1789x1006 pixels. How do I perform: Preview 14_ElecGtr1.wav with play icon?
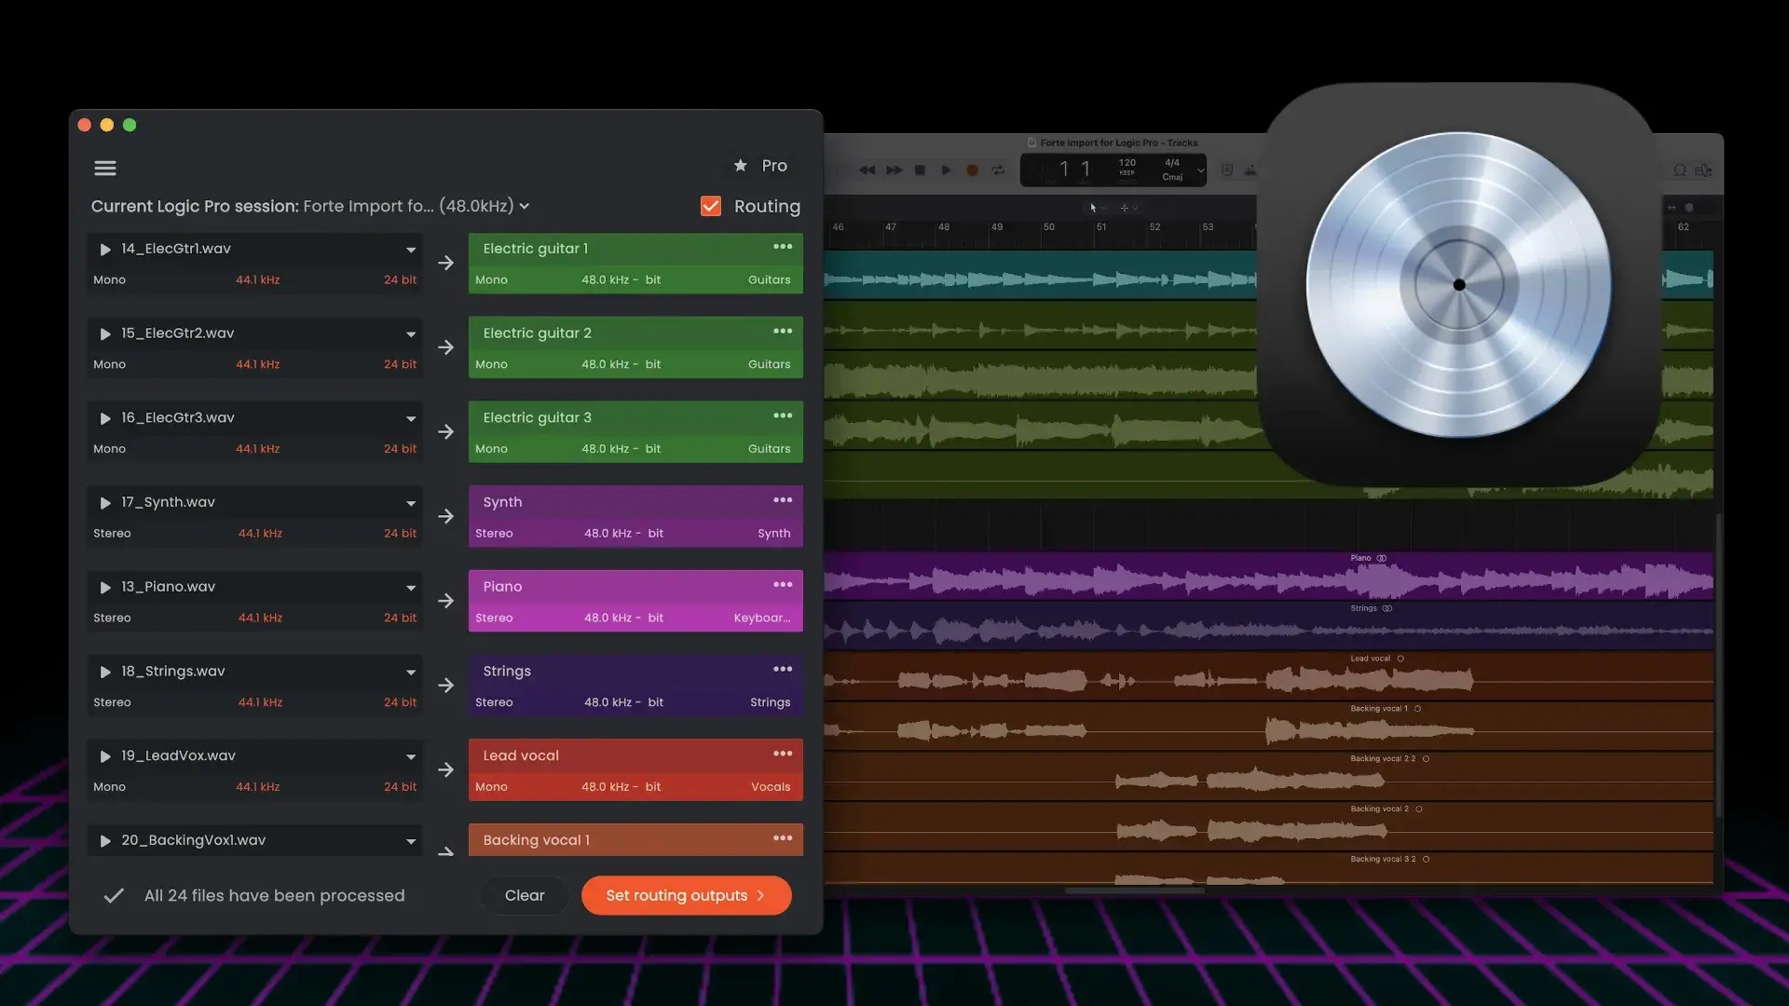tap(105, 250)
